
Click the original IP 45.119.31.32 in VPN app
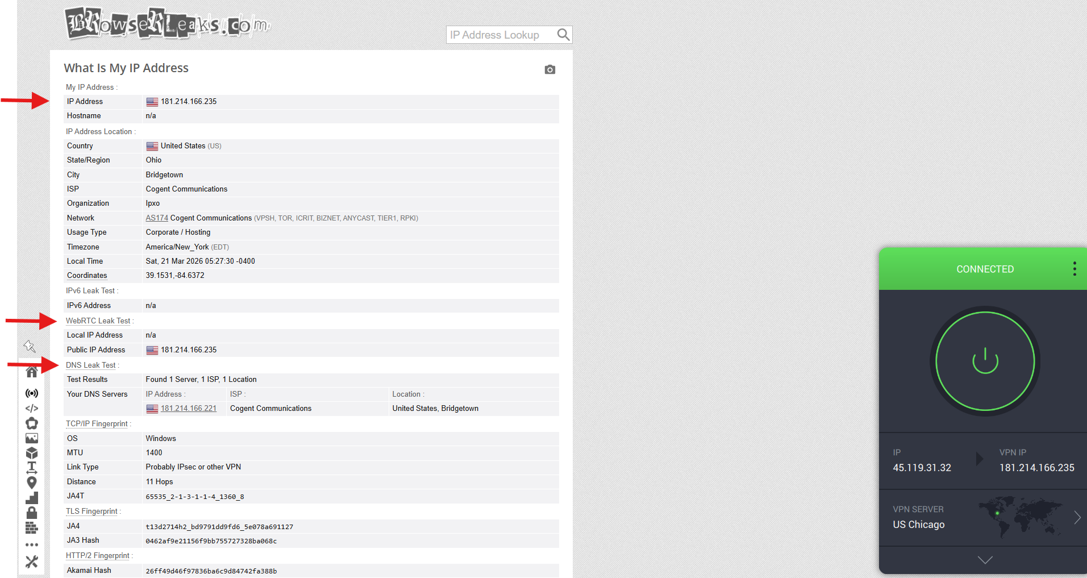point(922,468)
